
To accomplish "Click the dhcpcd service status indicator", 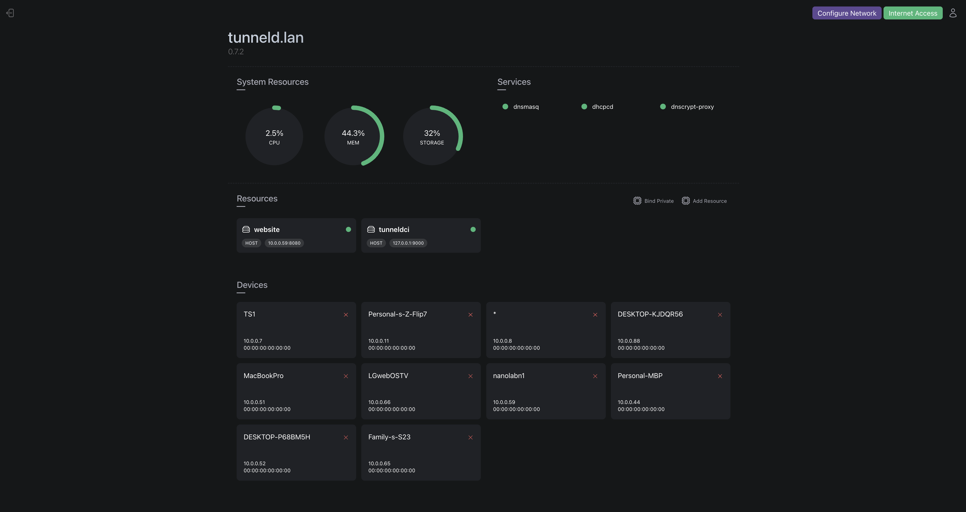I will [584, 106].
